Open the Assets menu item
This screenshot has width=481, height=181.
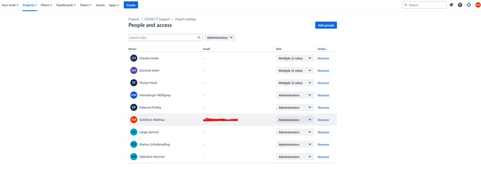100,5
